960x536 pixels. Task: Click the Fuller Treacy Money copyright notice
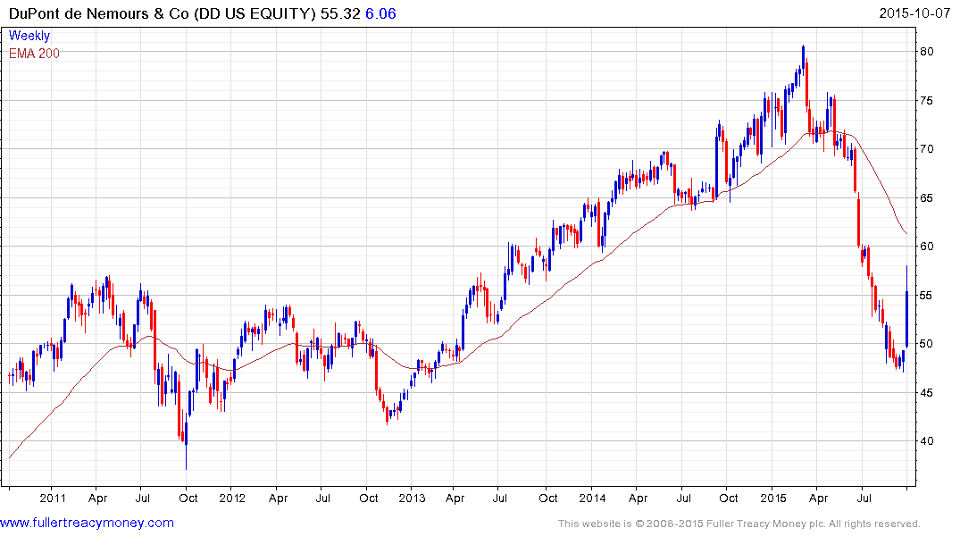click(x=739, y=523)
